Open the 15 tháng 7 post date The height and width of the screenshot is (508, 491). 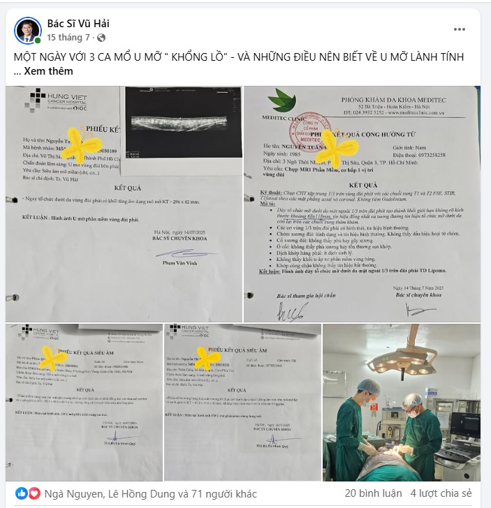click(x=68, y=38)
